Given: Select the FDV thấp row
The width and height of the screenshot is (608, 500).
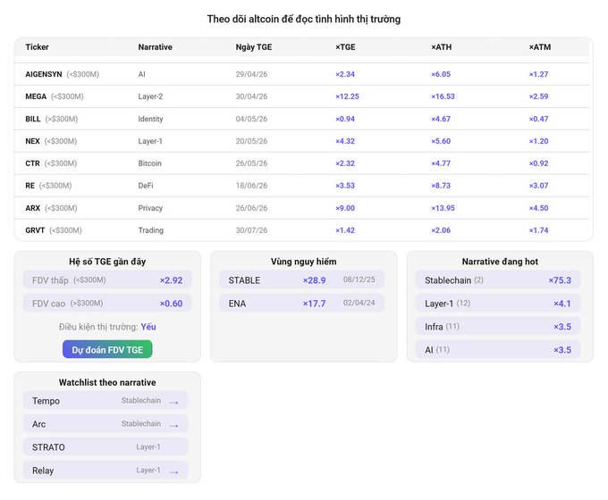Looking at the screenshot, I should (107, 279).
